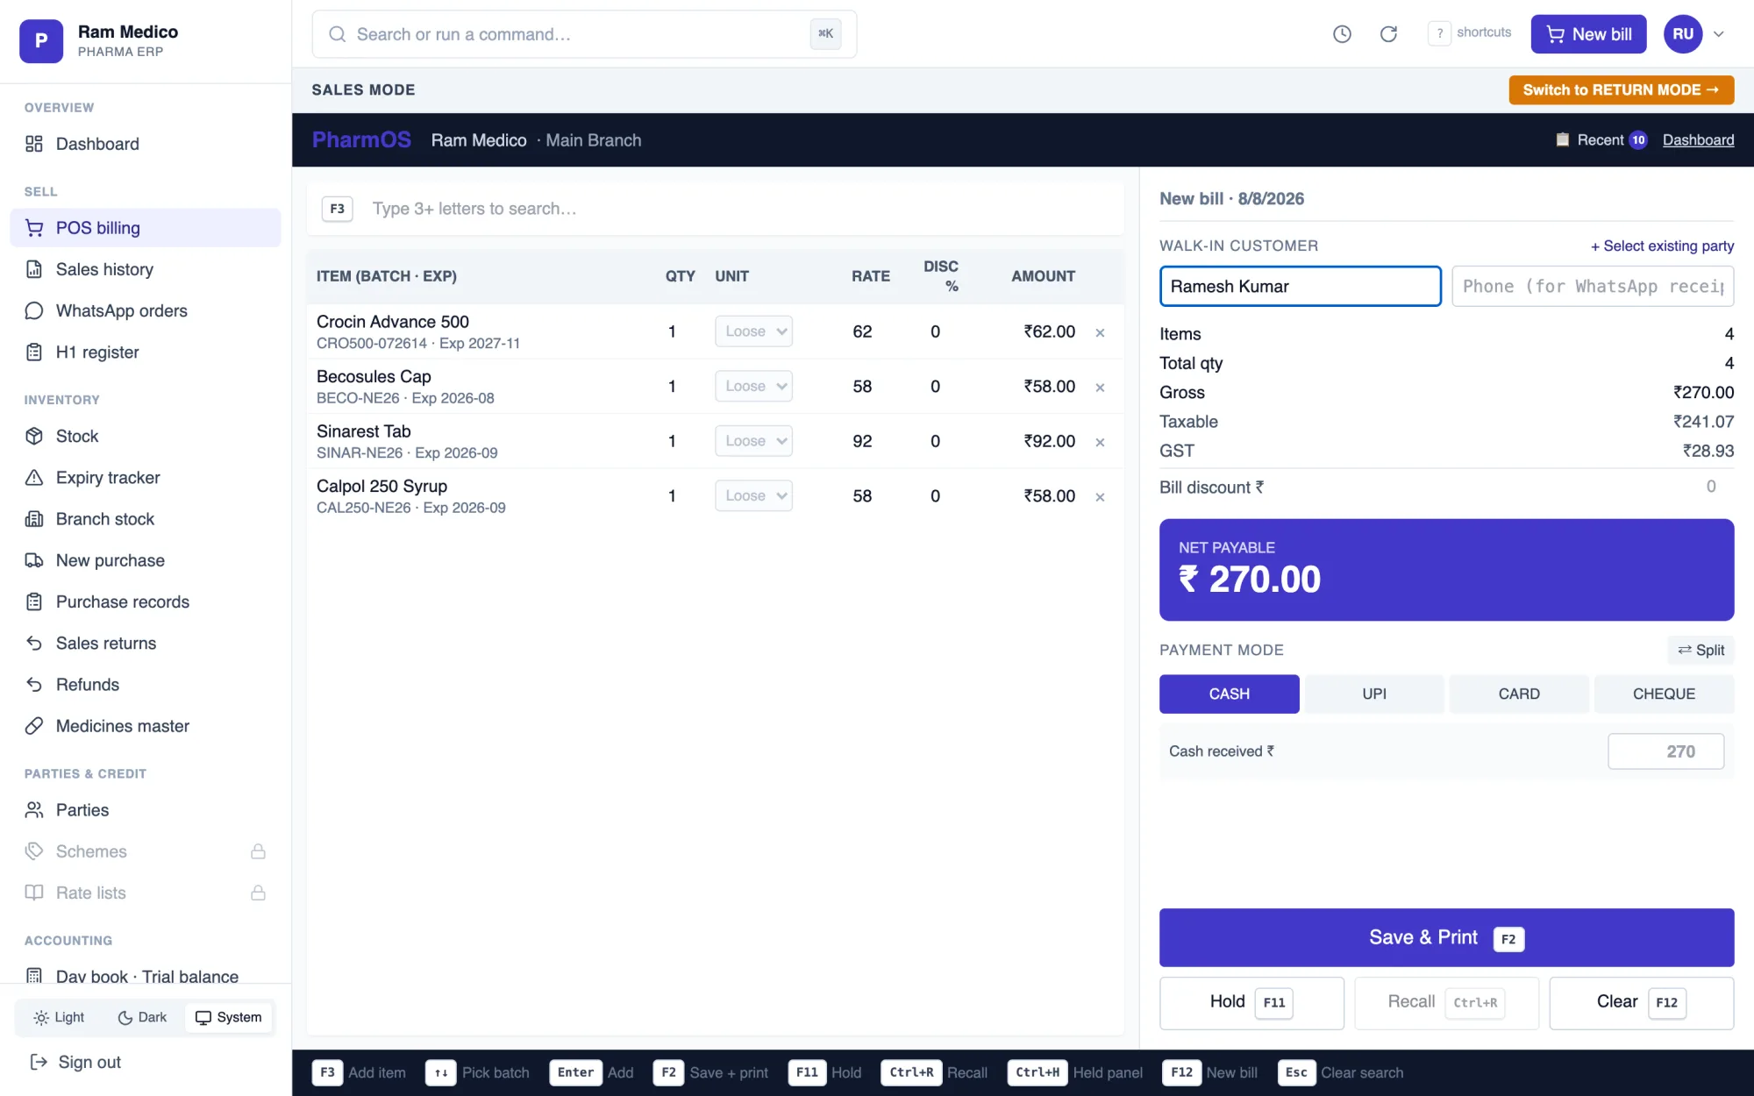Click the F12 New bill footer shortcut
This screenshot has height=1096, width=1754.
tap(1209, 1072)
